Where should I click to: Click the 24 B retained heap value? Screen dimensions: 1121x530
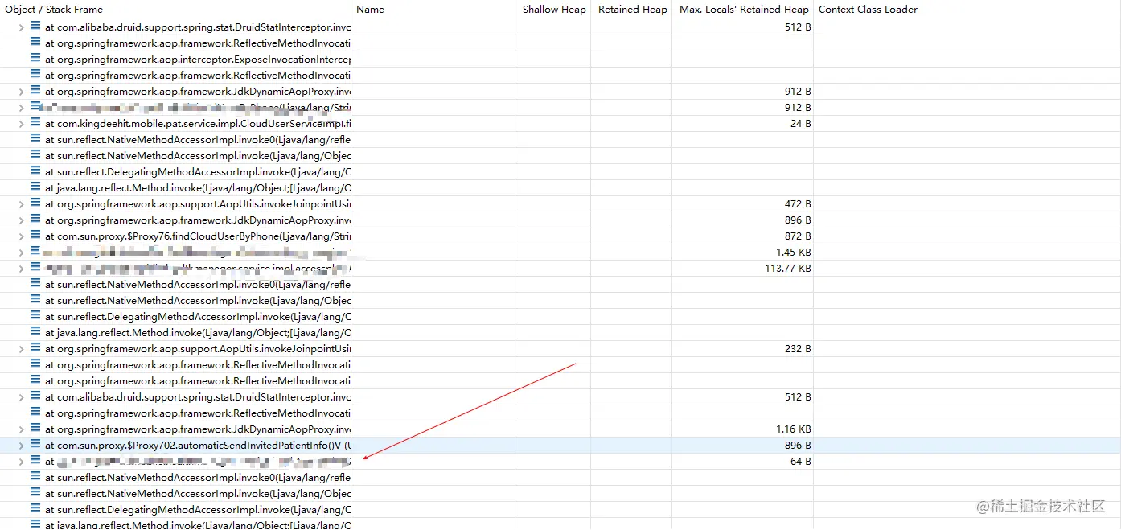800,123
